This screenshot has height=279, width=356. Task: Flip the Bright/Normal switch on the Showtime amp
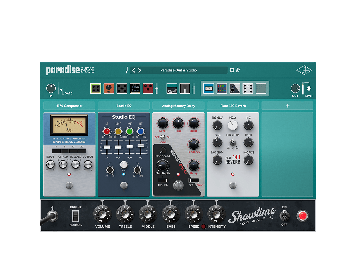coord(76,216)
